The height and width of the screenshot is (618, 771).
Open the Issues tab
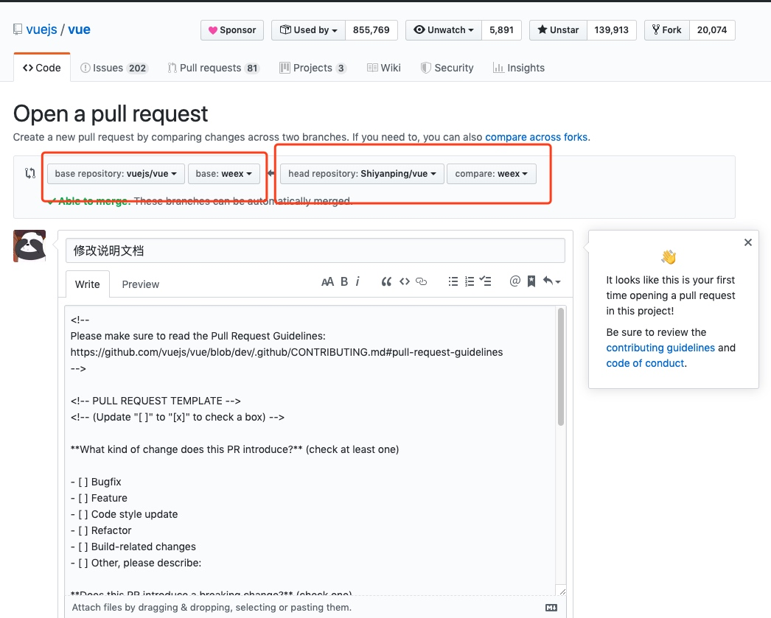coord(114,68)
